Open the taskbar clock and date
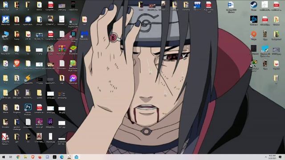 pos(272,157)
